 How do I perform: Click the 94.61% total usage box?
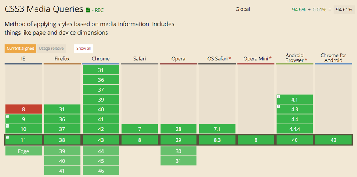pyautogui.click(x=344, y=10)
